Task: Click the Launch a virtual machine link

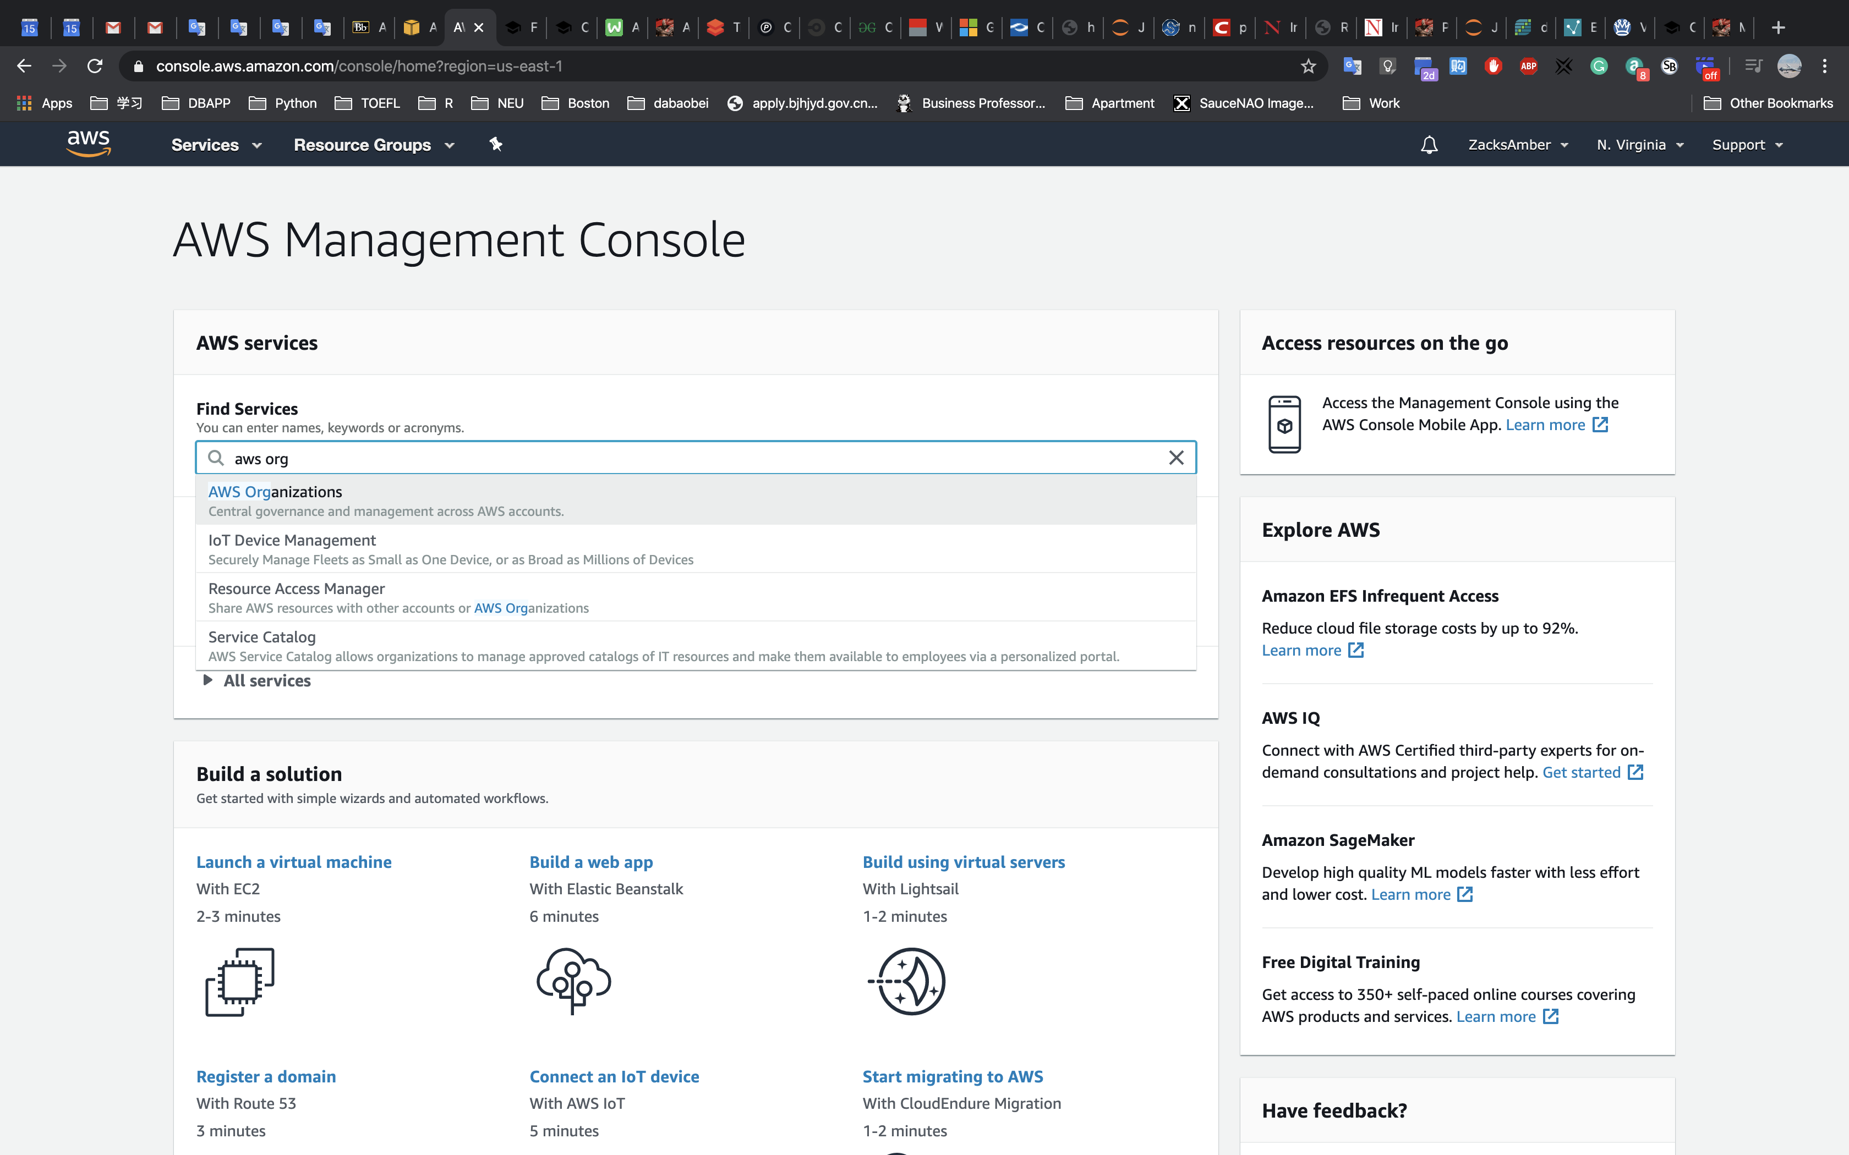Action: pos(293,862)
